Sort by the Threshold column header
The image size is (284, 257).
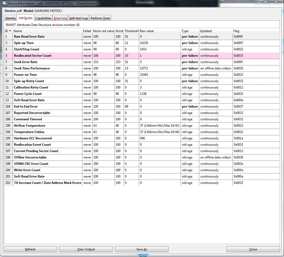(131, 31)
